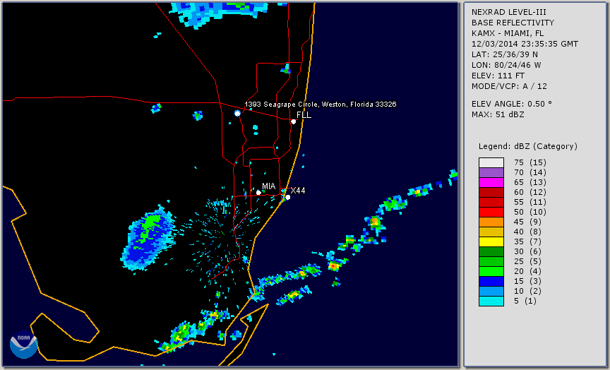Click the 'KAMX - MIAMI, FL' station text
Viewport: 610px width, 370px height.
click(x=508, y=33)
